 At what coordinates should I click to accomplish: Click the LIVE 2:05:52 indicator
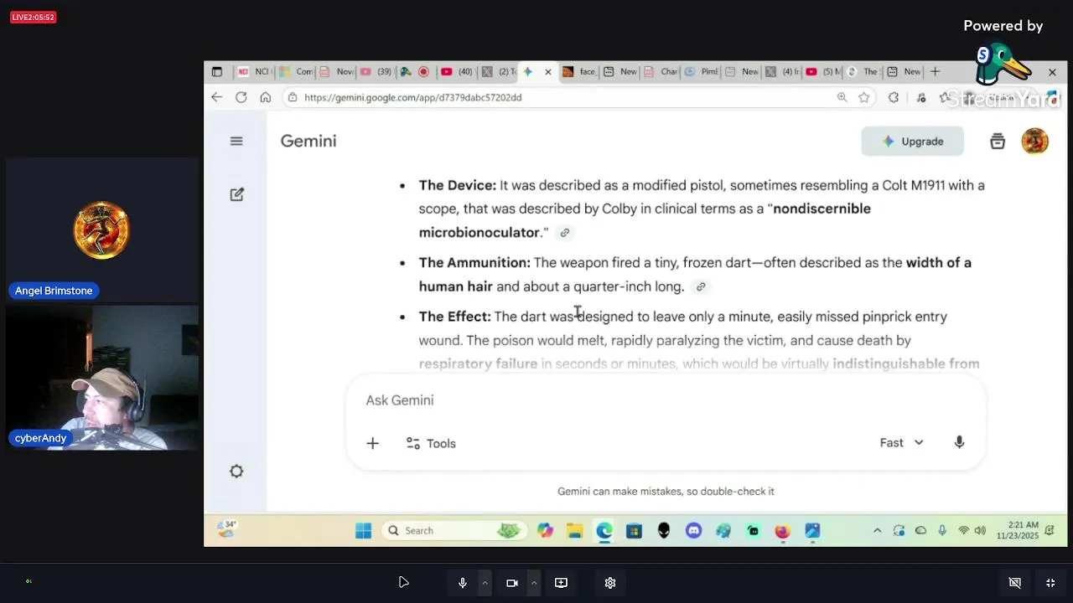[x=33, y=18]
